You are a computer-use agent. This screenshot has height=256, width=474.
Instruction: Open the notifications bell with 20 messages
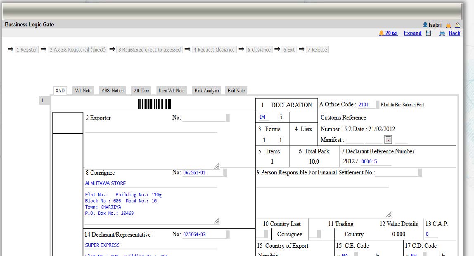pyautogui.click(x=388, y=33)
